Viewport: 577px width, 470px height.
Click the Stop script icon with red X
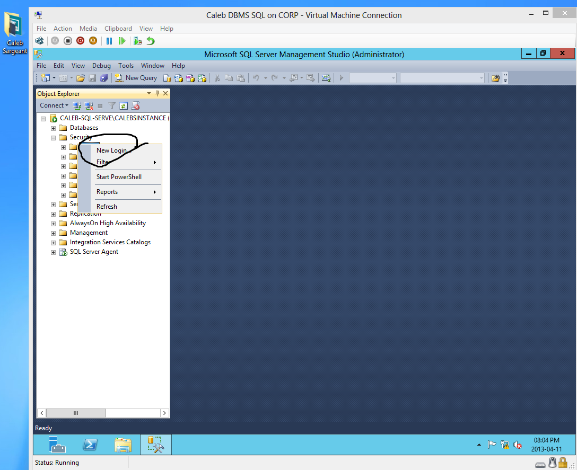click(x=135, y=106)
